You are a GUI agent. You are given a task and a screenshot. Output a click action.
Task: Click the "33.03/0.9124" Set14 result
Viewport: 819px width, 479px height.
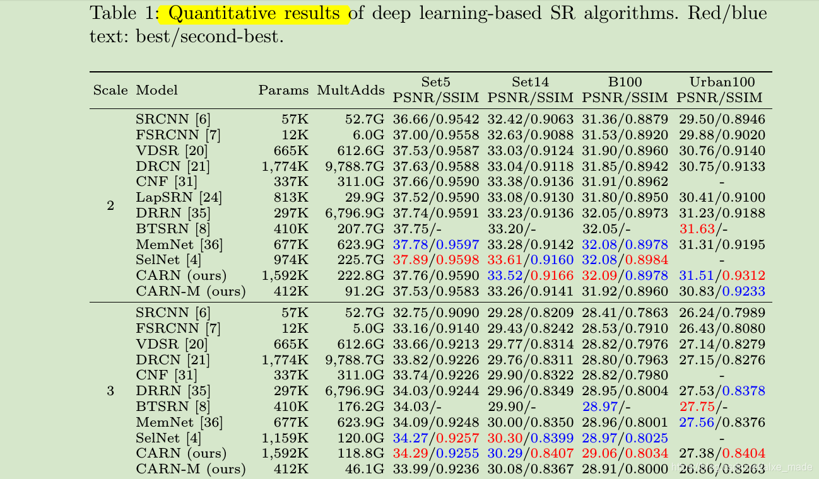coord(531,151)
